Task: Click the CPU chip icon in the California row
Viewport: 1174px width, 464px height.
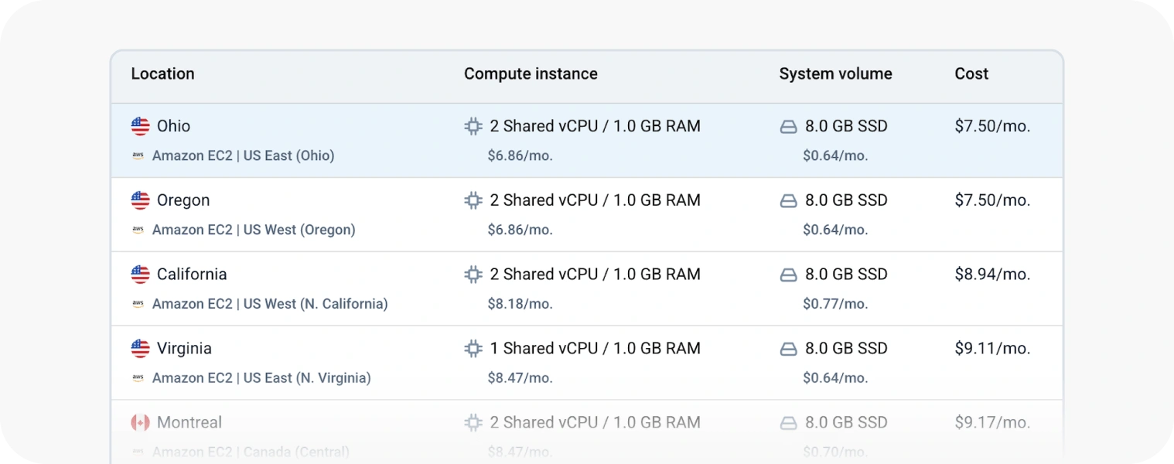Action: (x=473, y=275)
